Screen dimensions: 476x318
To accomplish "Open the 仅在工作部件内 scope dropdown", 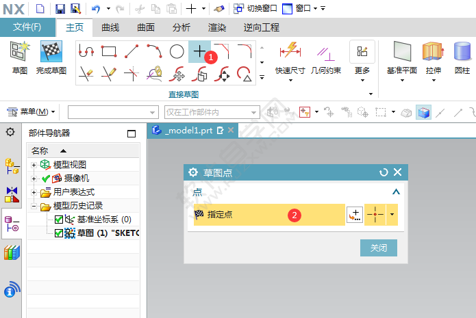I will coord(212,112).
